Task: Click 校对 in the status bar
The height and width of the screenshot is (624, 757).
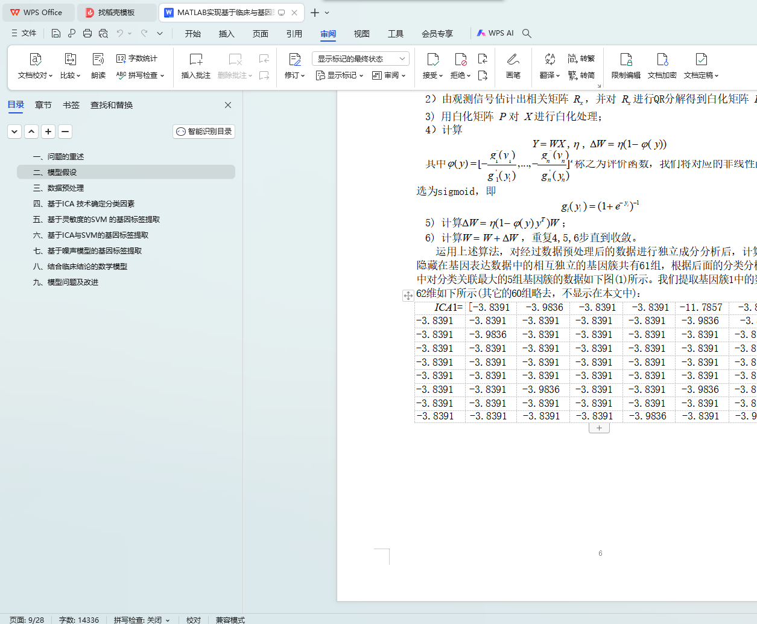Action: [194, 620]
